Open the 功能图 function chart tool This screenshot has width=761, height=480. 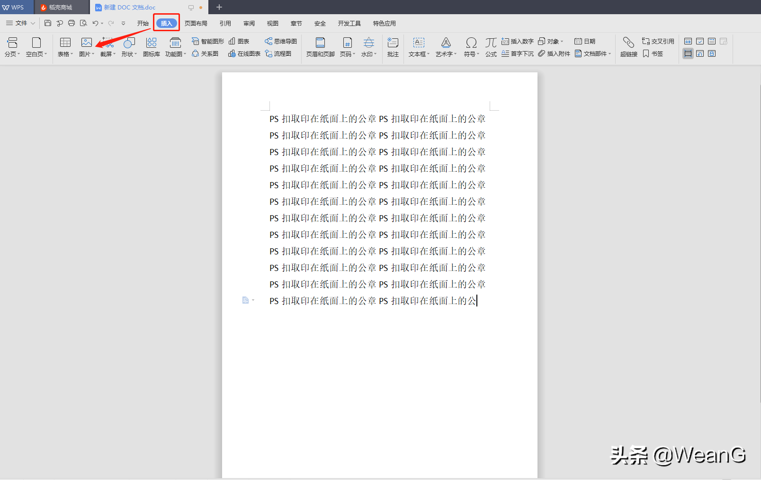tap(176, 47)
